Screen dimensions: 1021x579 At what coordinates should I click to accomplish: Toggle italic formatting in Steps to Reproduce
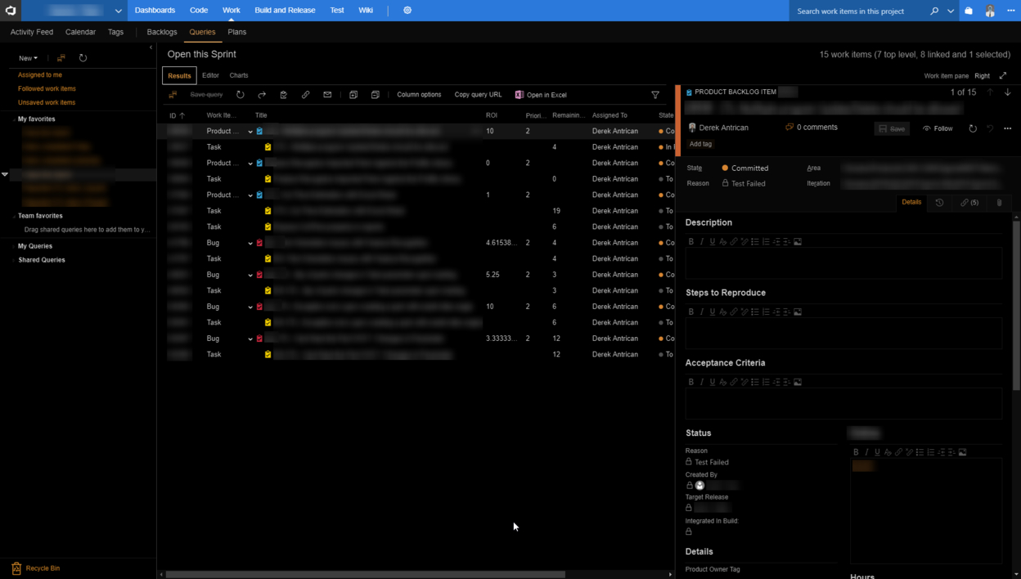pyautogui.click(x=701, y=312)
